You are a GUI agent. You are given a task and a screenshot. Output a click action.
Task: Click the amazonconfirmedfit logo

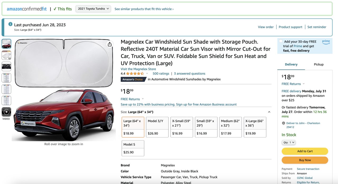(x=27, y=9)
